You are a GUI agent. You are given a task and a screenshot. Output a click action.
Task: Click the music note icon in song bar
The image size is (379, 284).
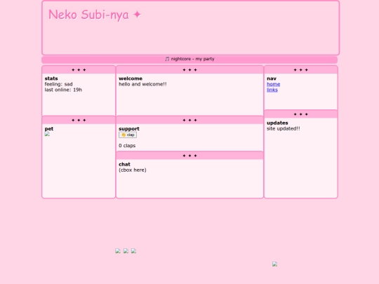tap(167, 59)
